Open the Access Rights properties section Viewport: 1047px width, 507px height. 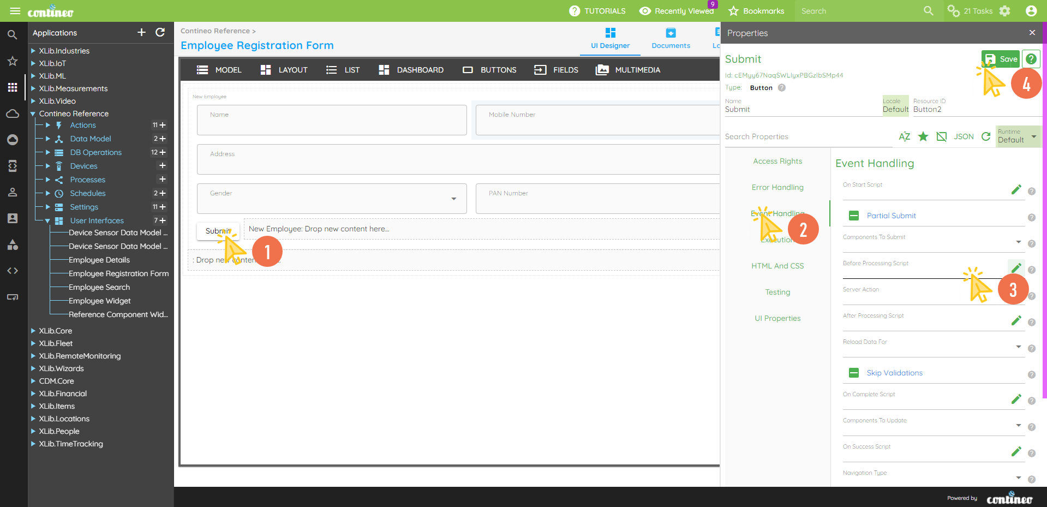777,162
